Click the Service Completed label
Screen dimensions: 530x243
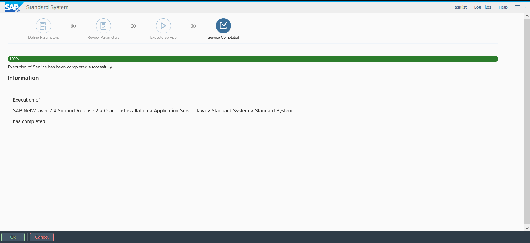(x=223, y=37)
